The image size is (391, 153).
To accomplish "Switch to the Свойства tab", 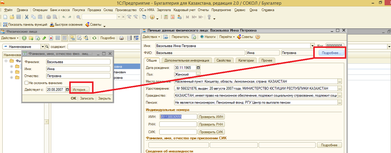I will pyautogui.click(x=224, y=60).
